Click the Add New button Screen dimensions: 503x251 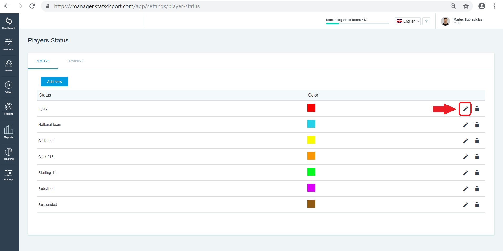[x=54, y=82]
